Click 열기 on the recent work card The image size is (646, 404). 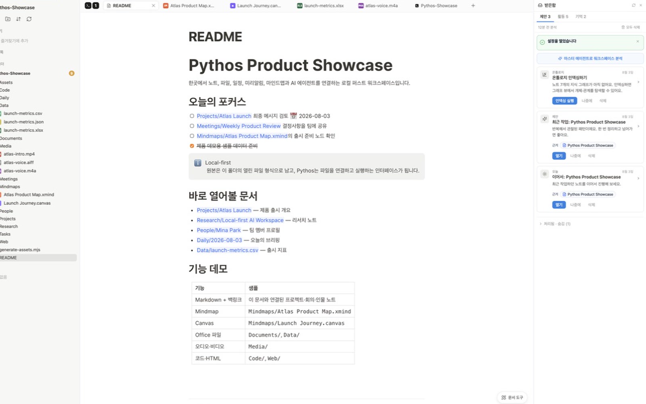pyautogui.click(x=559, y=156)
